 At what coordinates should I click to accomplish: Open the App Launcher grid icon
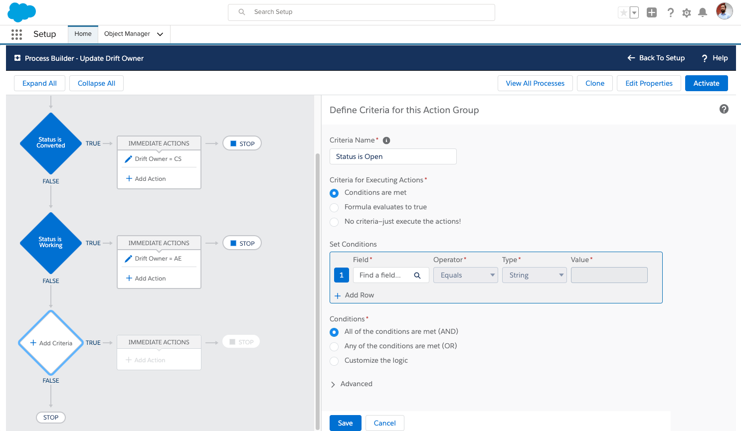pyautogui.click(x=16, y=34)
